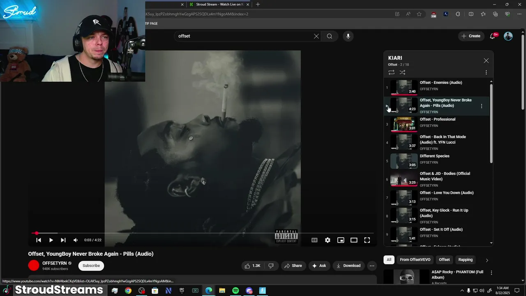Viewport: 526px width, 296px height.
Task: Open Edge Collections
Action: pos(496,14)
